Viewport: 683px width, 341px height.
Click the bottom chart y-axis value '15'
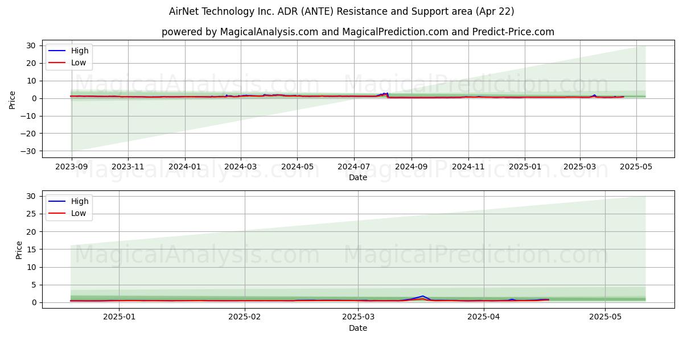click(x=31, y=249)
